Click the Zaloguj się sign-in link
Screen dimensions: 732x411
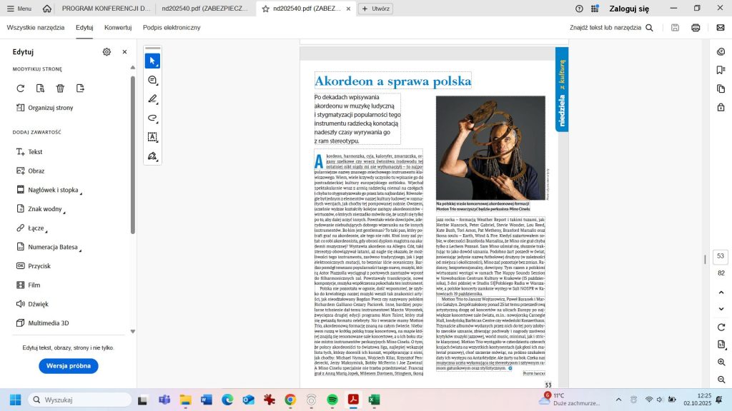pos(629,9)
